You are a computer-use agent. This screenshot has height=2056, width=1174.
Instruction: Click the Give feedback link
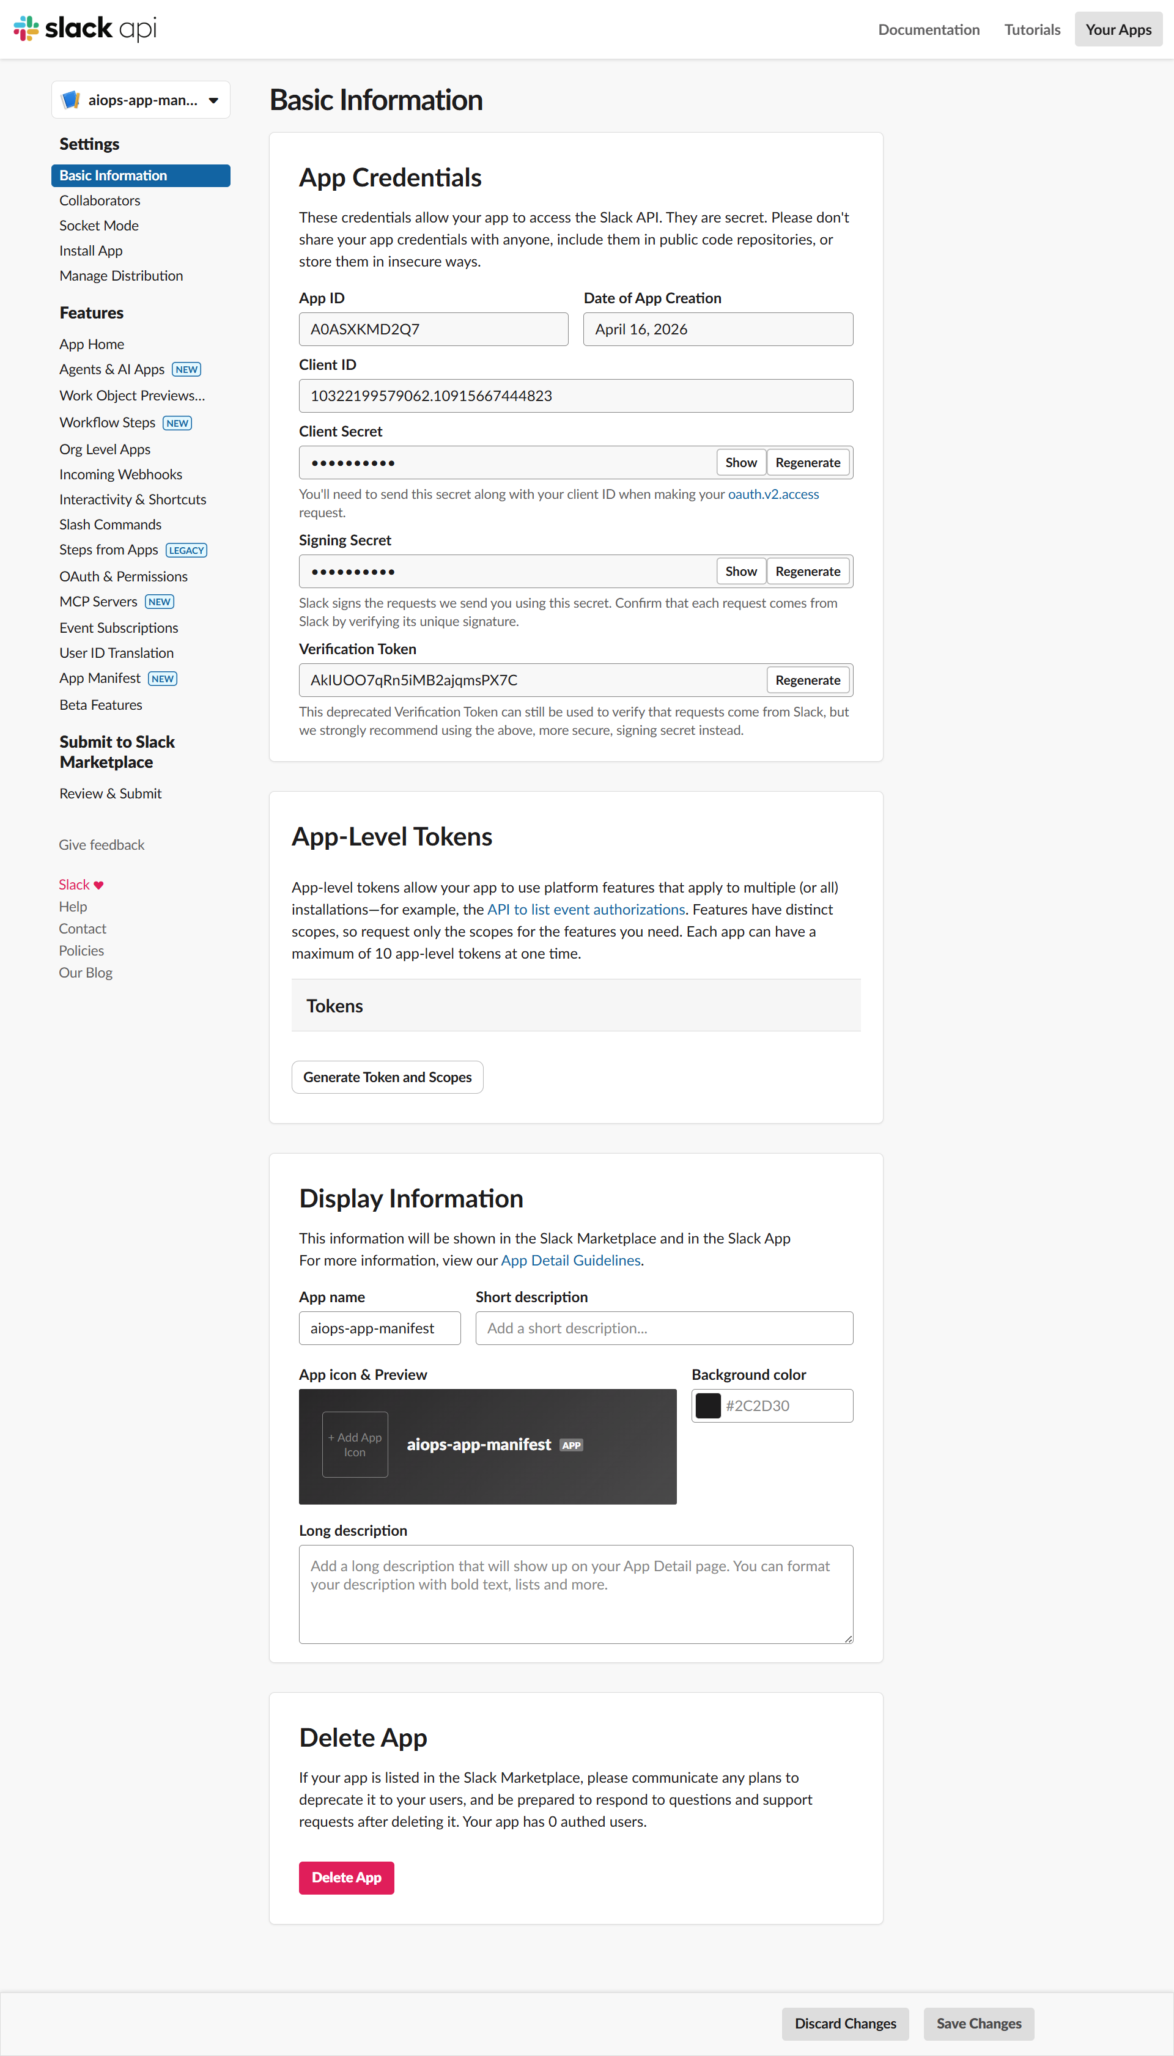click(x=102, y=845)
